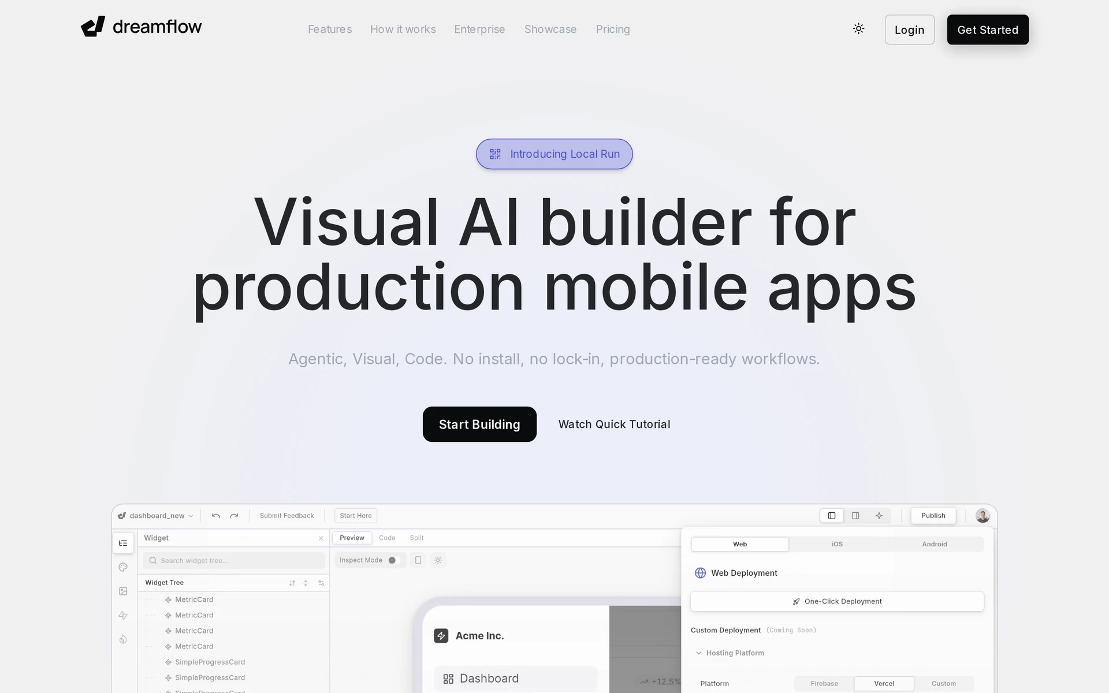Close the Widget panel

coord(321,538)
